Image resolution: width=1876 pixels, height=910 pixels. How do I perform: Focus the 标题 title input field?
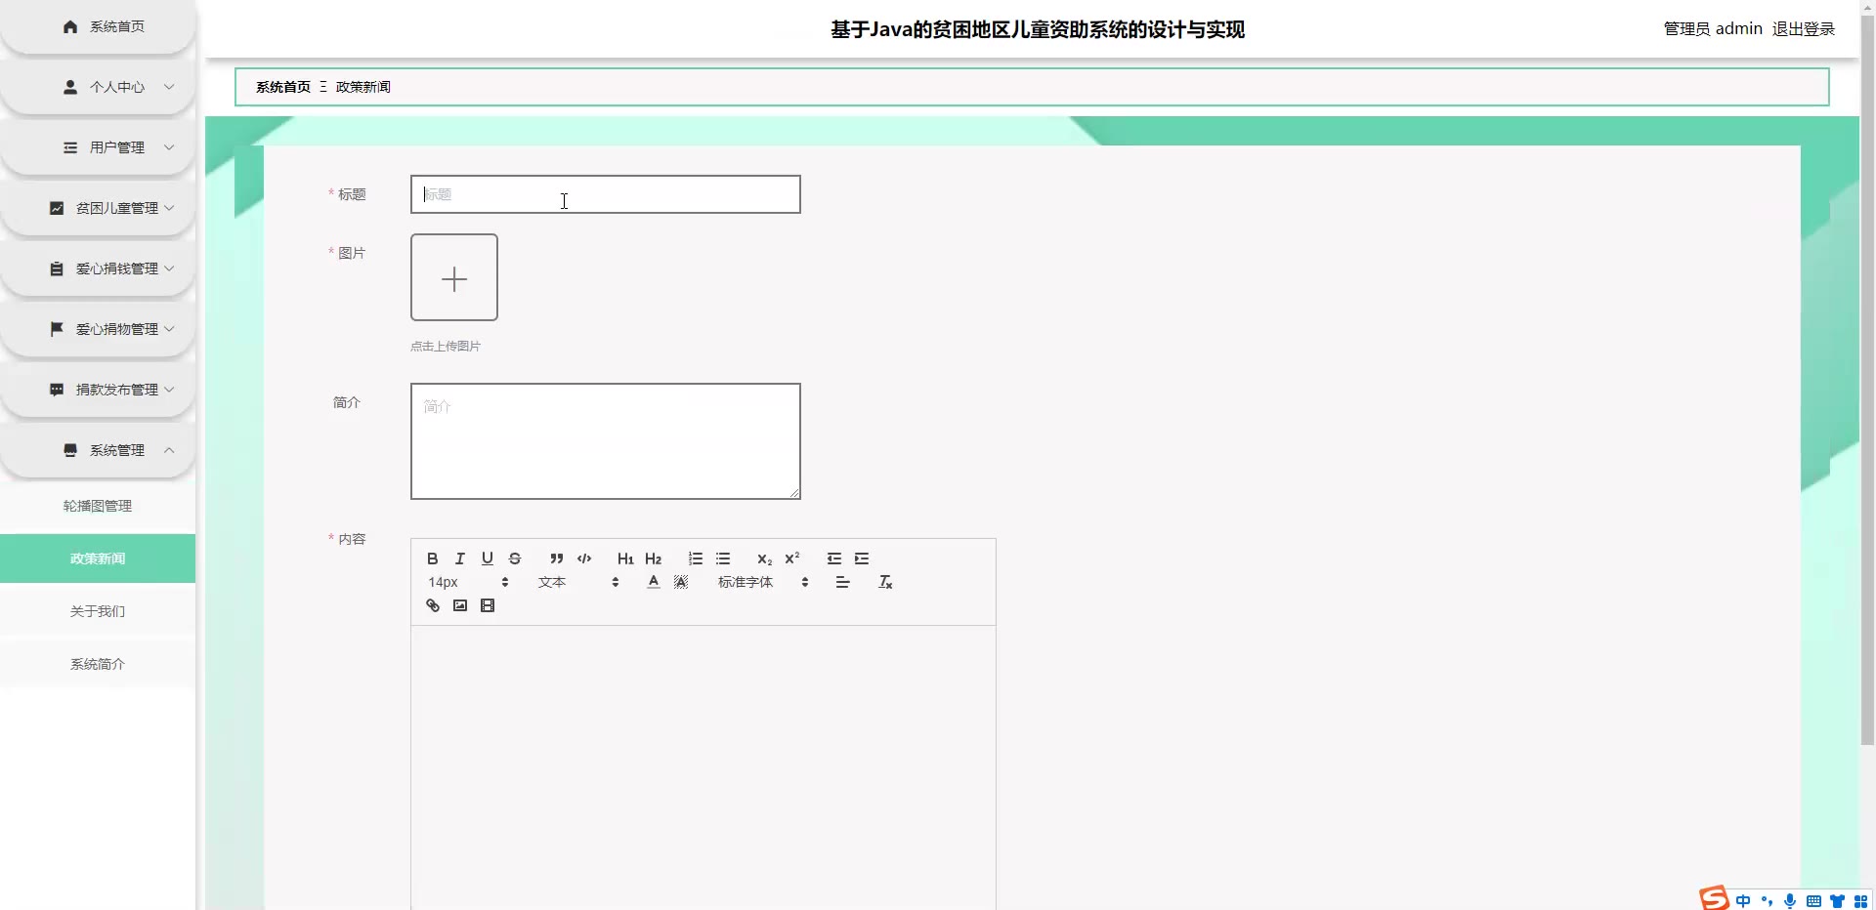(x=606, y=194)
